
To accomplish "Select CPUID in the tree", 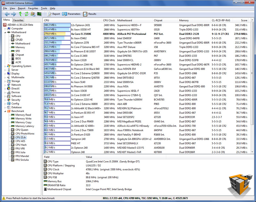I will tap(19, 40).
